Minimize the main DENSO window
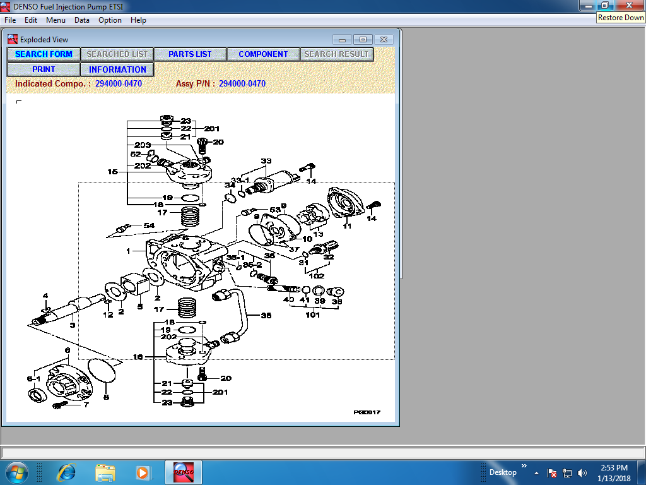Screen dimensions: 646x485 (588, 5)
